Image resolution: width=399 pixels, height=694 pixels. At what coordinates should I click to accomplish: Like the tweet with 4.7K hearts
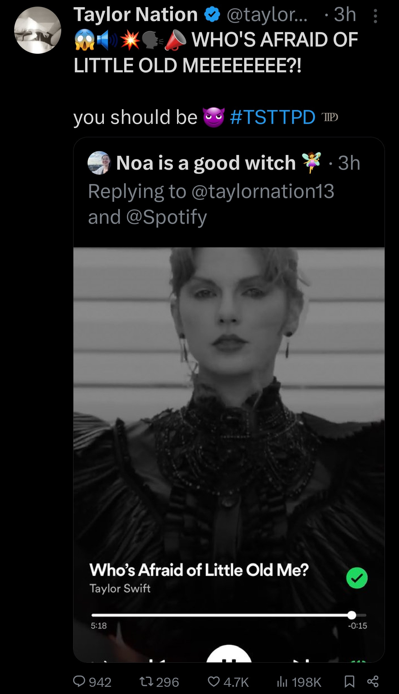[214, 681]
